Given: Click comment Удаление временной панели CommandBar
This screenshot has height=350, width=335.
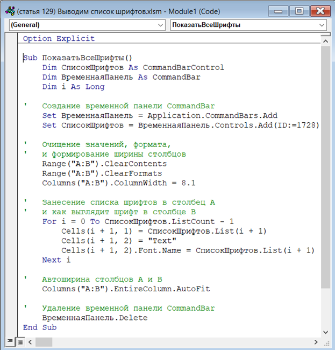Looking at the screenshot, I should 129,308.
